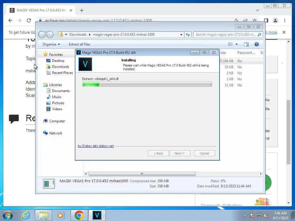Minimize the Magix VEGAS Pro installer window
The width and height of the screenshot is (295, 221).
(195, 53)
